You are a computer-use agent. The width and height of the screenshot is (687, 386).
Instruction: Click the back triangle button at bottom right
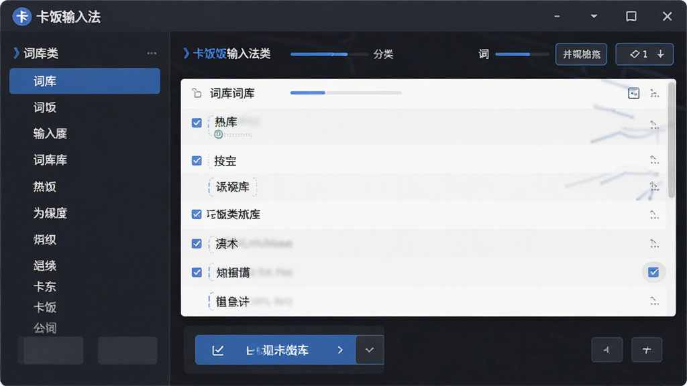pyautogui.click(x=606, y=350)
